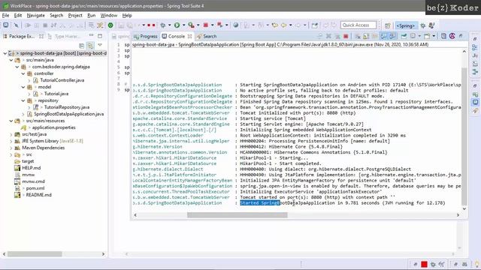Select README.md file
Image resolution: width=481 pixels, height=270 pixels.
[38, 195]
